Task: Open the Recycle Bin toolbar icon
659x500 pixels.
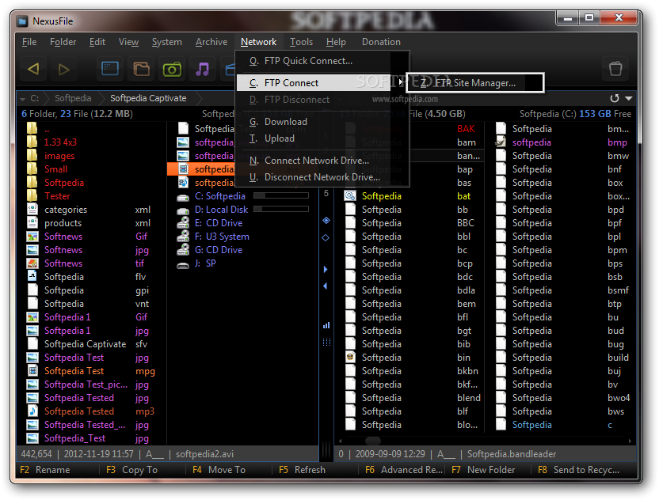Action: [615, 68]
